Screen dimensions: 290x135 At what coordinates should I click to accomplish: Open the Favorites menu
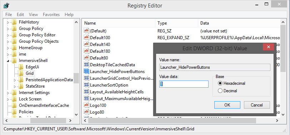tap(51, 15)
